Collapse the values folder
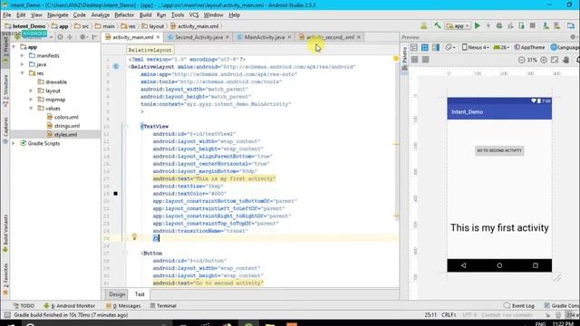This screenshot has height=326, width=580. click(31, 109)
